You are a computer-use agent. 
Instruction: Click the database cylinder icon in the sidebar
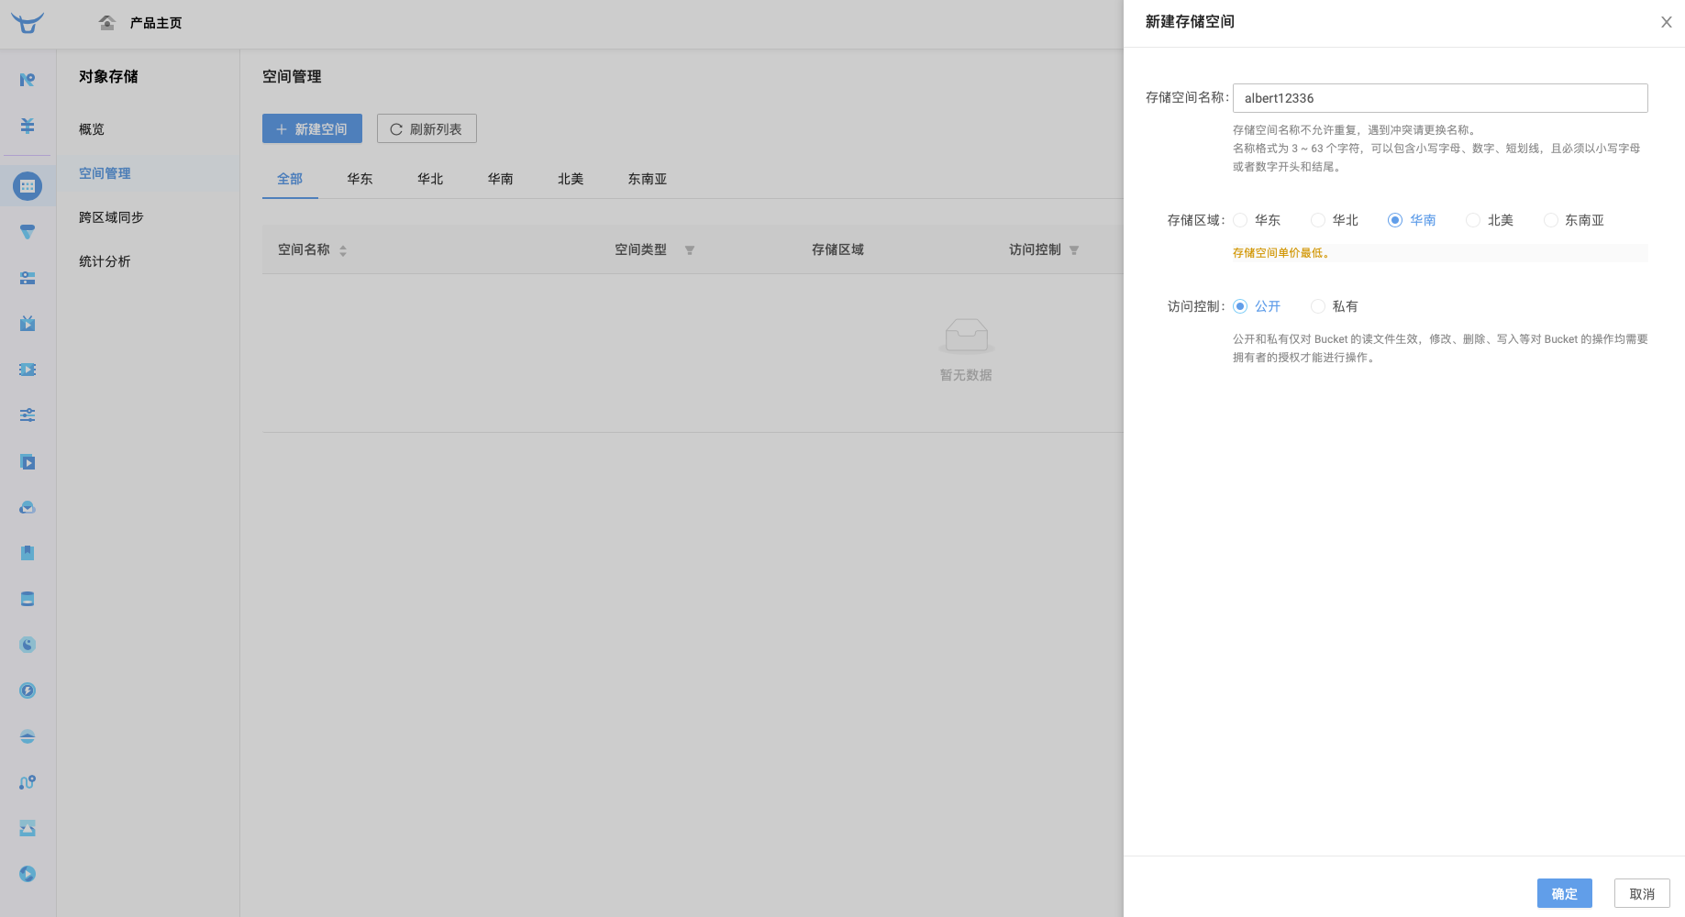(x=27, y=598)
